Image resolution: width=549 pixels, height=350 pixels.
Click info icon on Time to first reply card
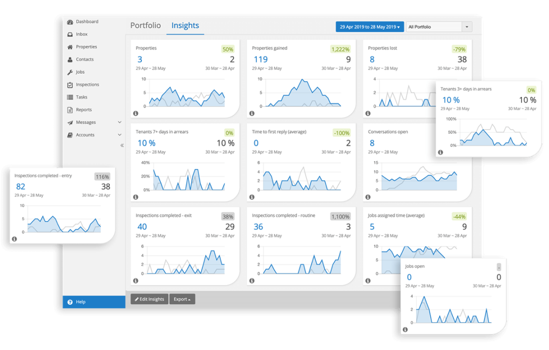252,197
